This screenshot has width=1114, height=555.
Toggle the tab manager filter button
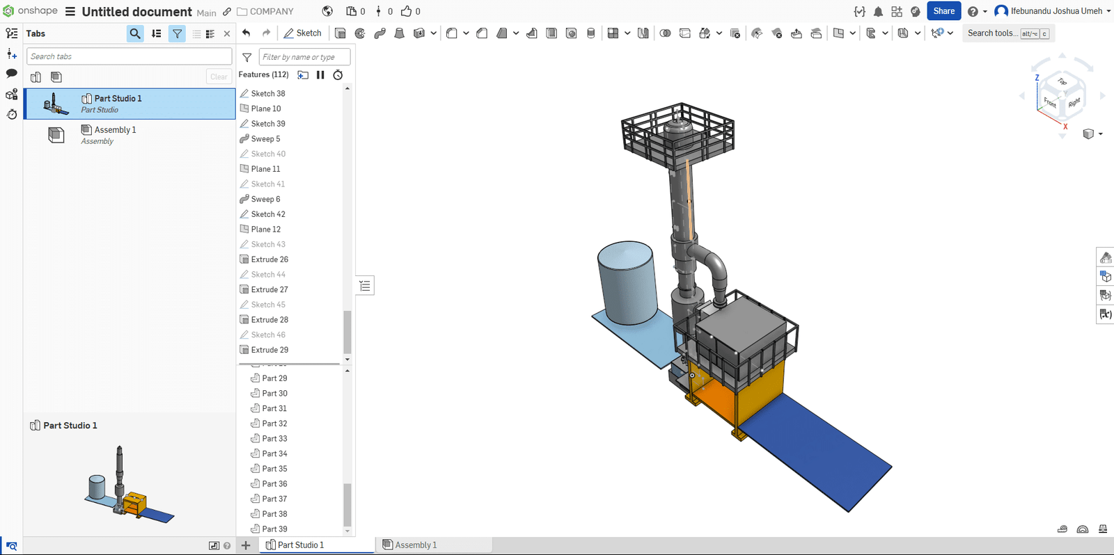[177, 33]
